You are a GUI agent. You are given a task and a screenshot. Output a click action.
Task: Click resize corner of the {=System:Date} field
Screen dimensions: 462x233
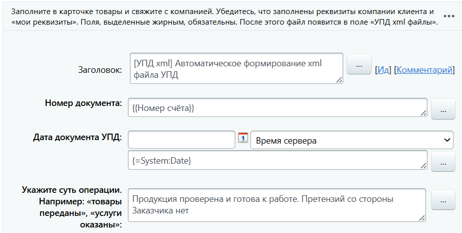pyautogui.click(x=424, y=166)
